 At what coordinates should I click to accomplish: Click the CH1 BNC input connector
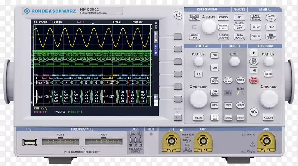(x=172, y=141)
